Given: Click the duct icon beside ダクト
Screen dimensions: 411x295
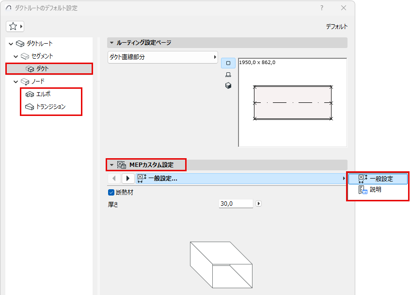Looking at the screenshot, I should coord(30,68).
